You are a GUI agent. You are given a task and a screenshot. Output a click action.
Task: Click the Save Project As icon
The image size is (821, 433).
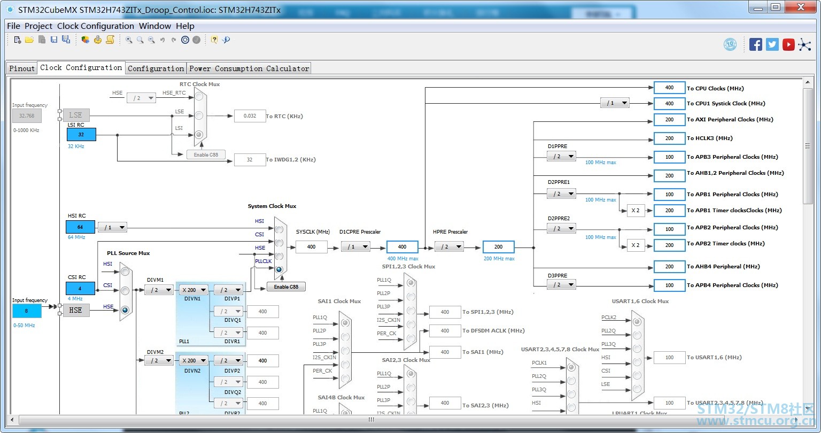tap(66, 40)
